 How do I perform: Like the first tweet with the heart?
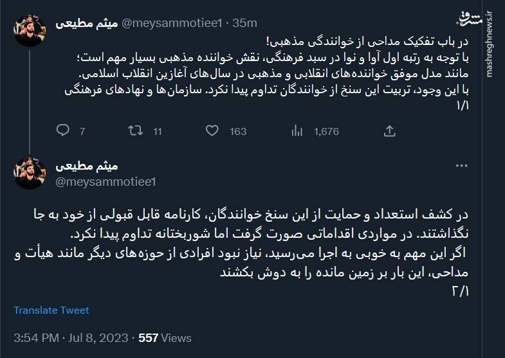212,131
